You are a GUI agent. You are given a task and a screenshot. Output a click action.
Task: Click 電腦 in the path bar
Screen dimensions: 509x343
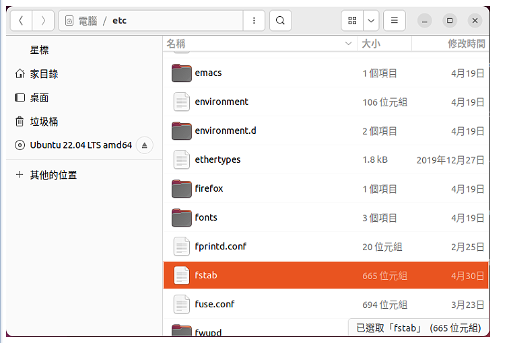pos(88,21)
